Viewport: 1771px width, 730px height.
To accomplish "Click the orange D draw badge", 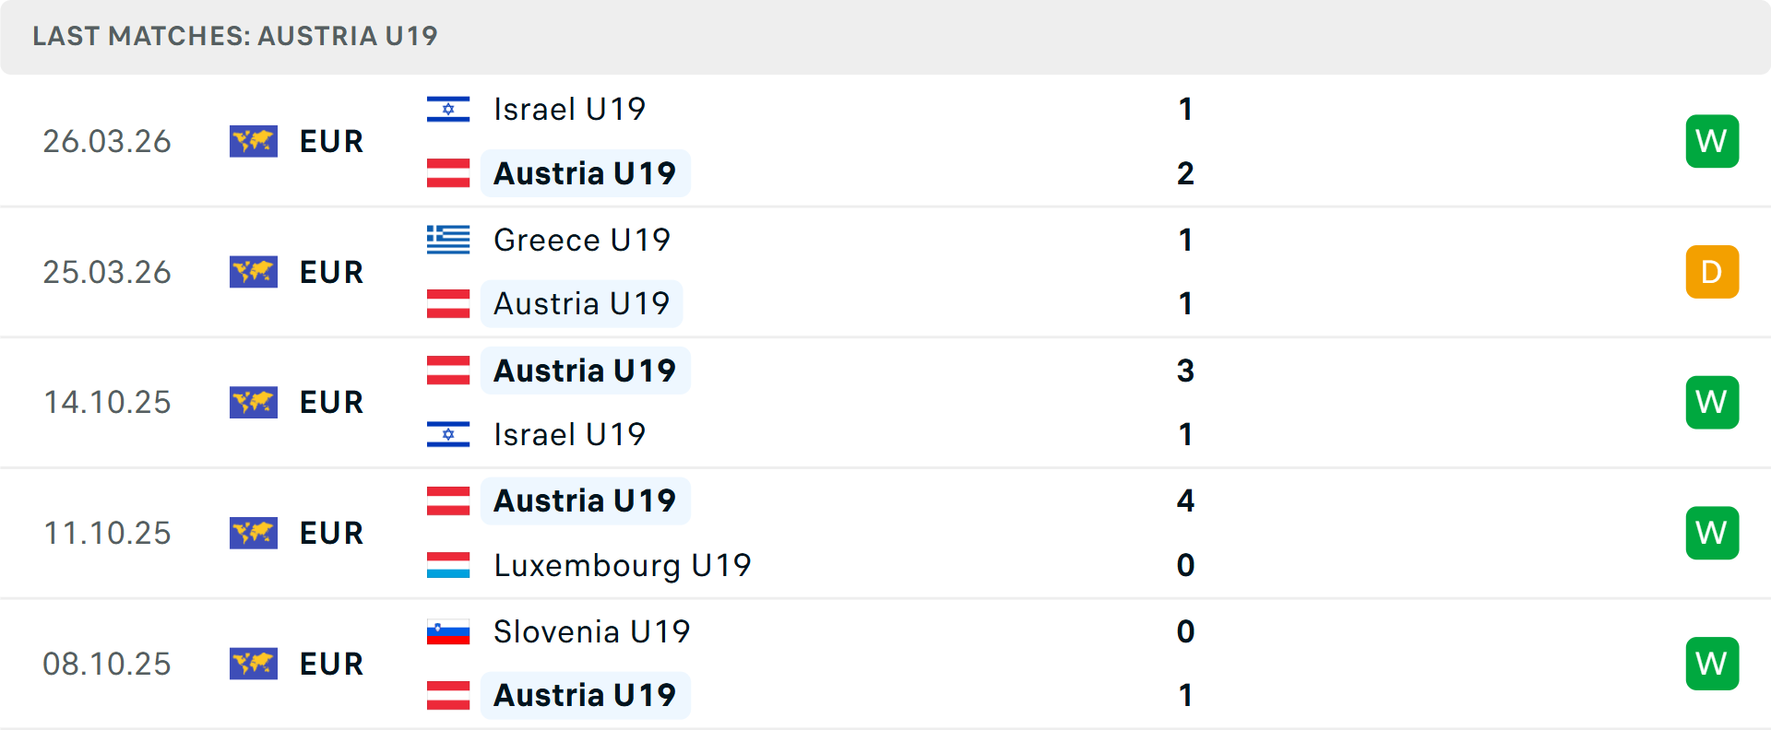I will click(1711, 272).
